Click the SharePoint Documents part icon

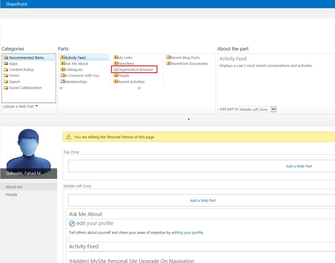[168, 63]
